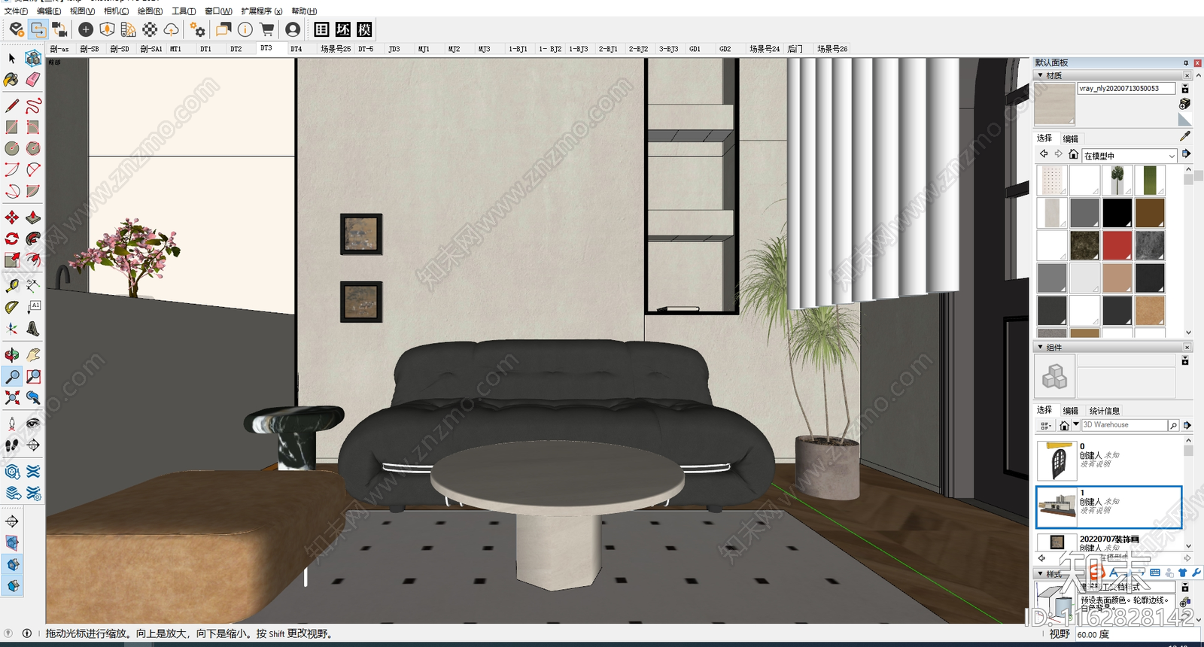Click the Zoom magnifier tool
Screen dimensions: 1204x647
coord(11,376)
